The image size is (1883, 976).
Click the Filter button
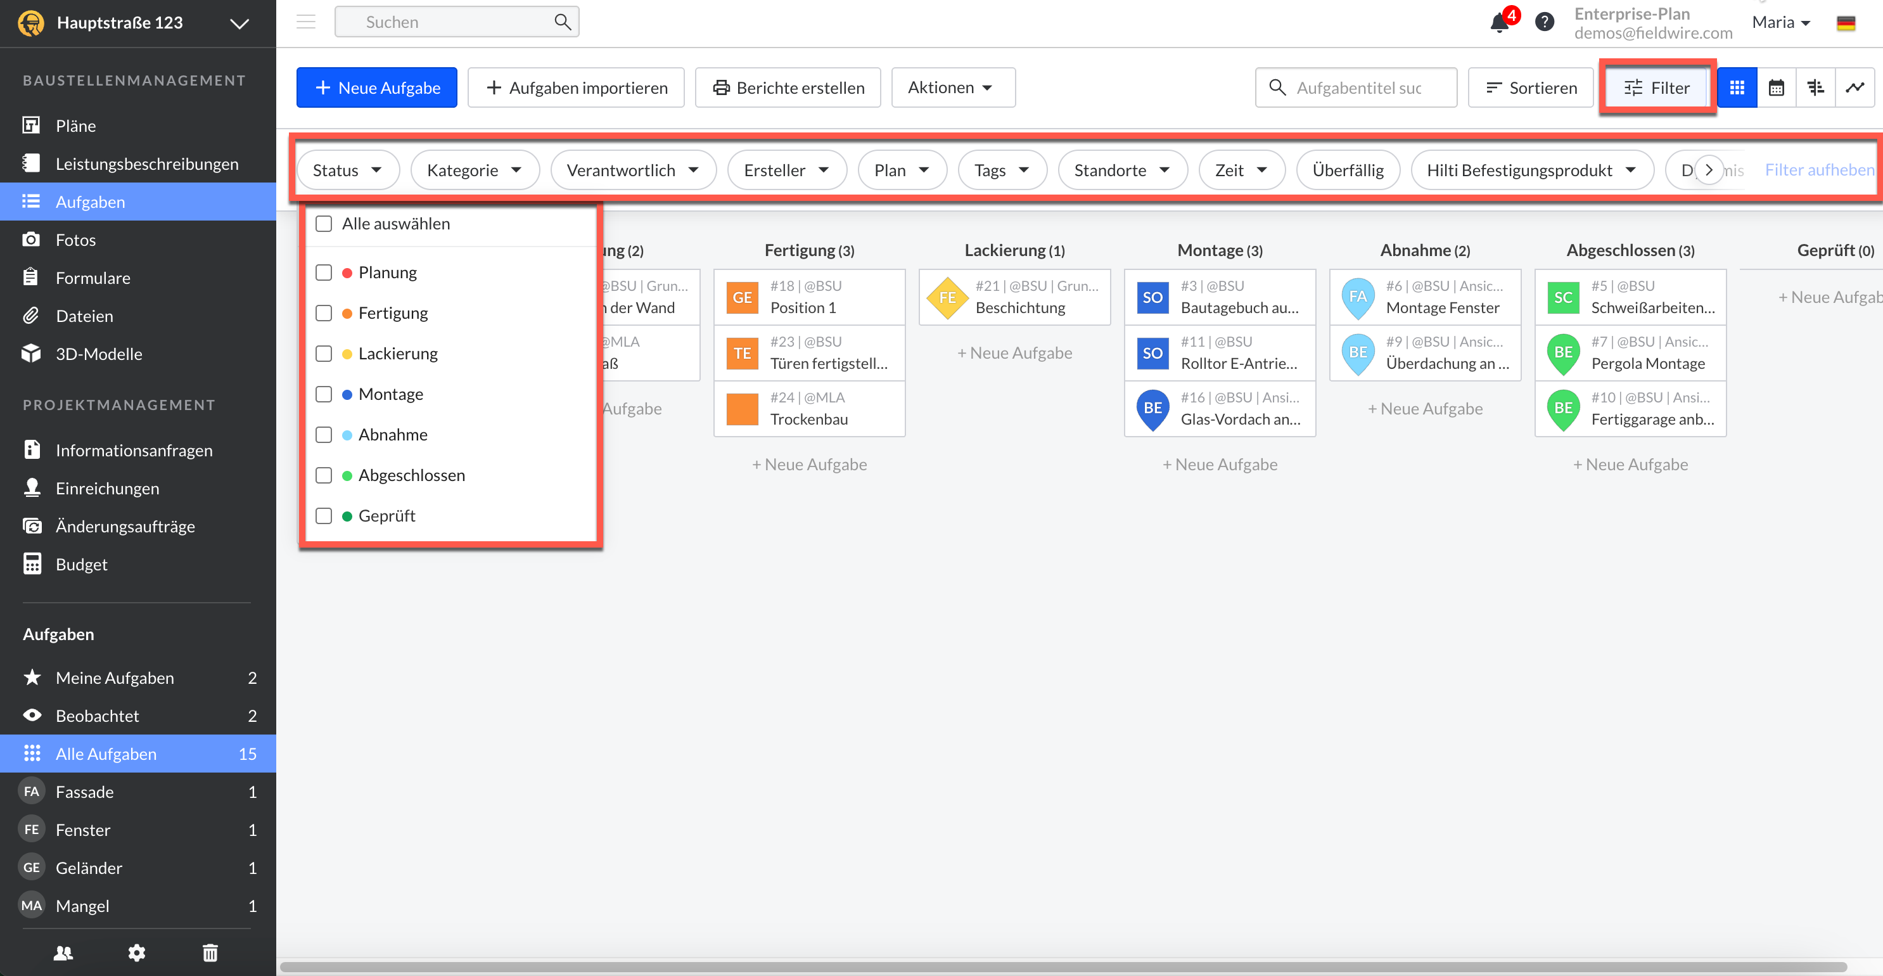click(1656, 87)
